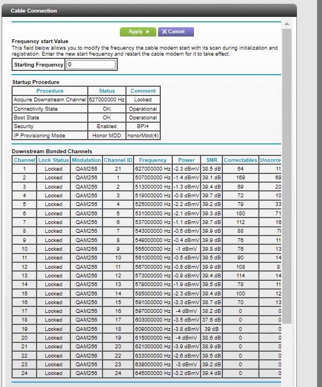
Task: Select the -0.4 dBmV power cell
Action: (186, 240)
